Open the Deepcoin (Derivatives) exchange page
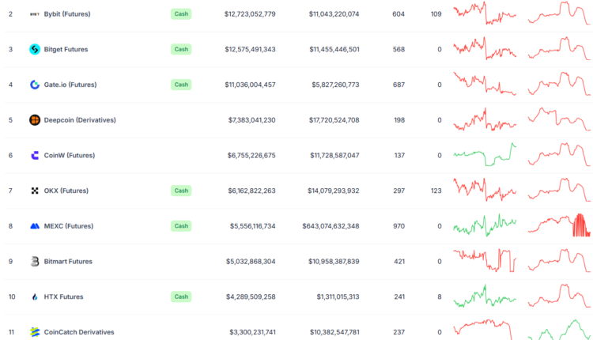 (x=80, y=120)
